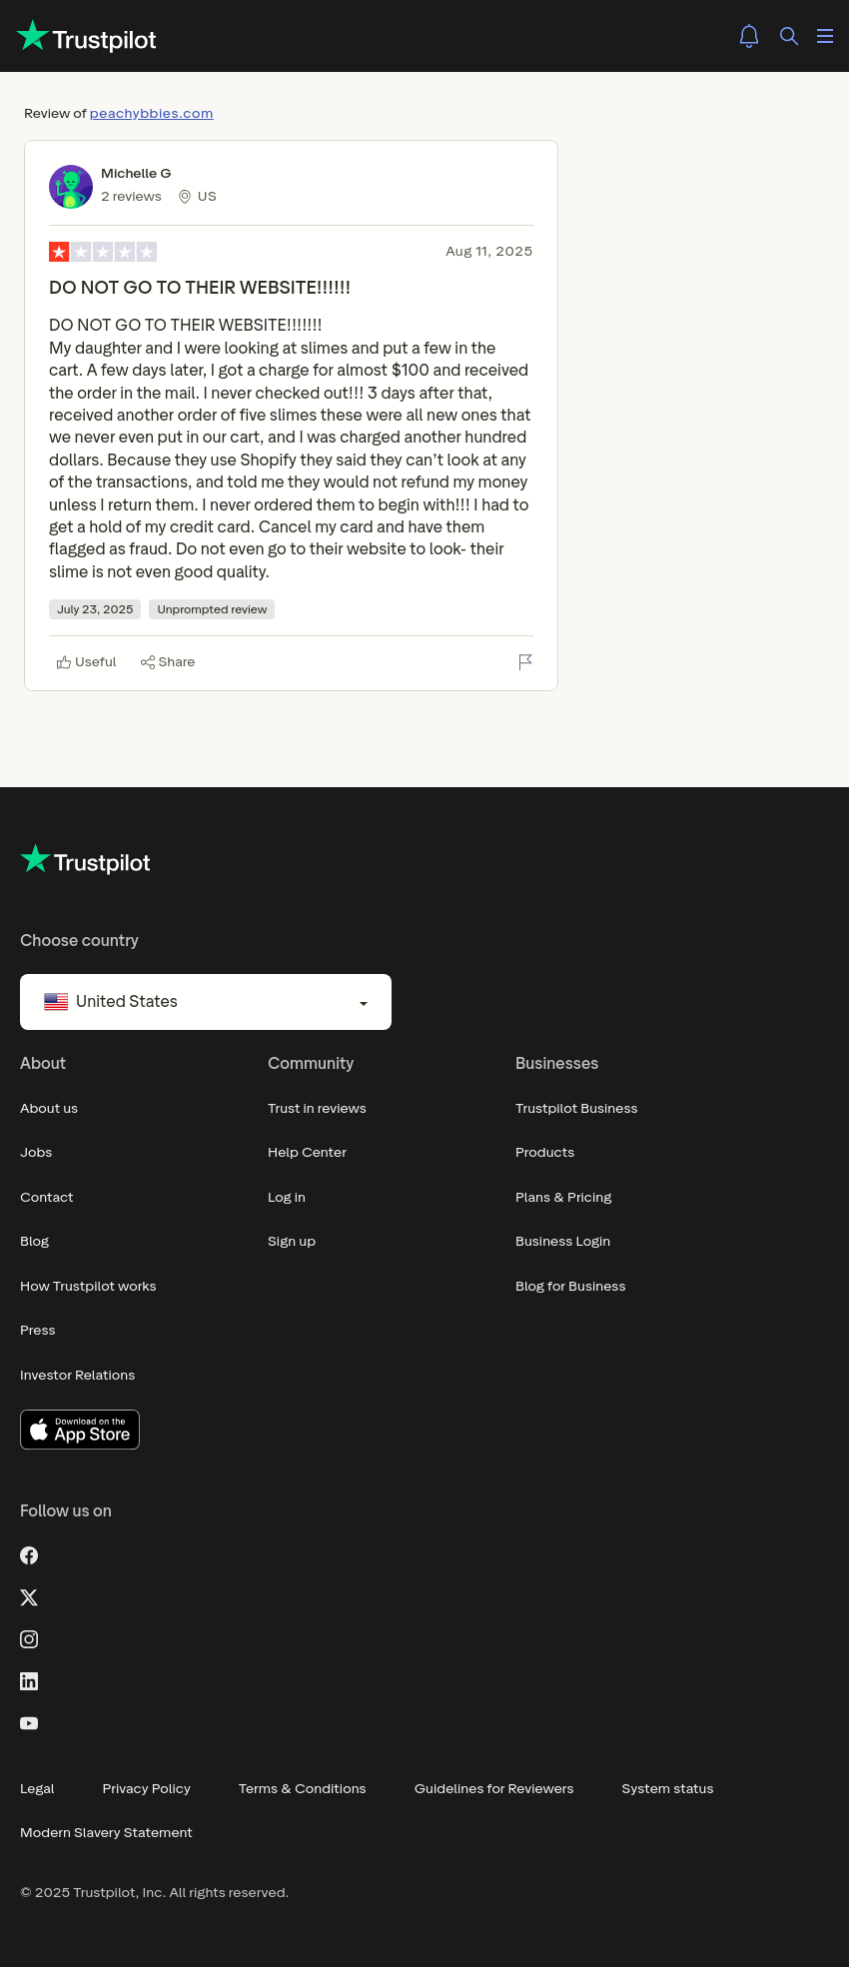Open Trustpilot Business link
This screenshot has width=849, height=1967.
[x=576, y=1108]
